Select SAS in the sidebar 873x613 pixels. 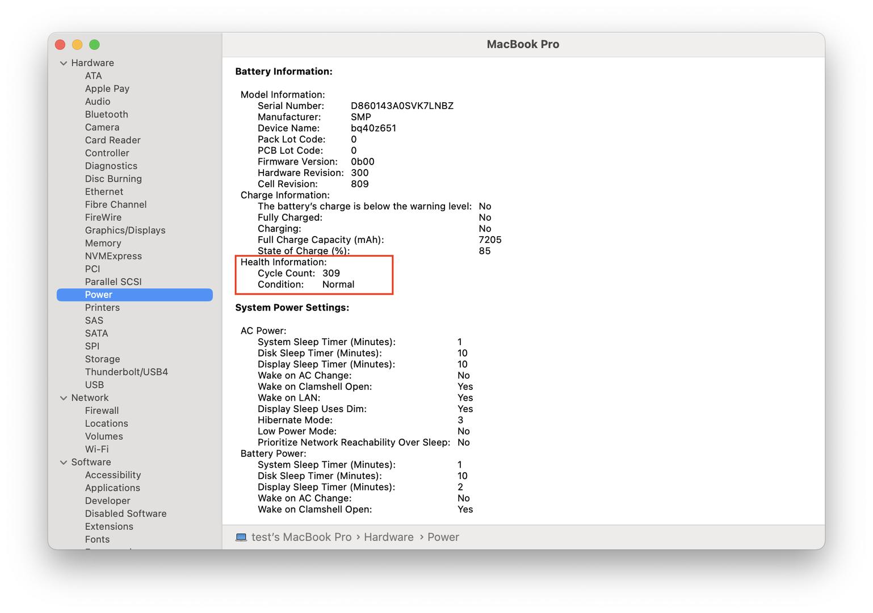tap(94, 321)
